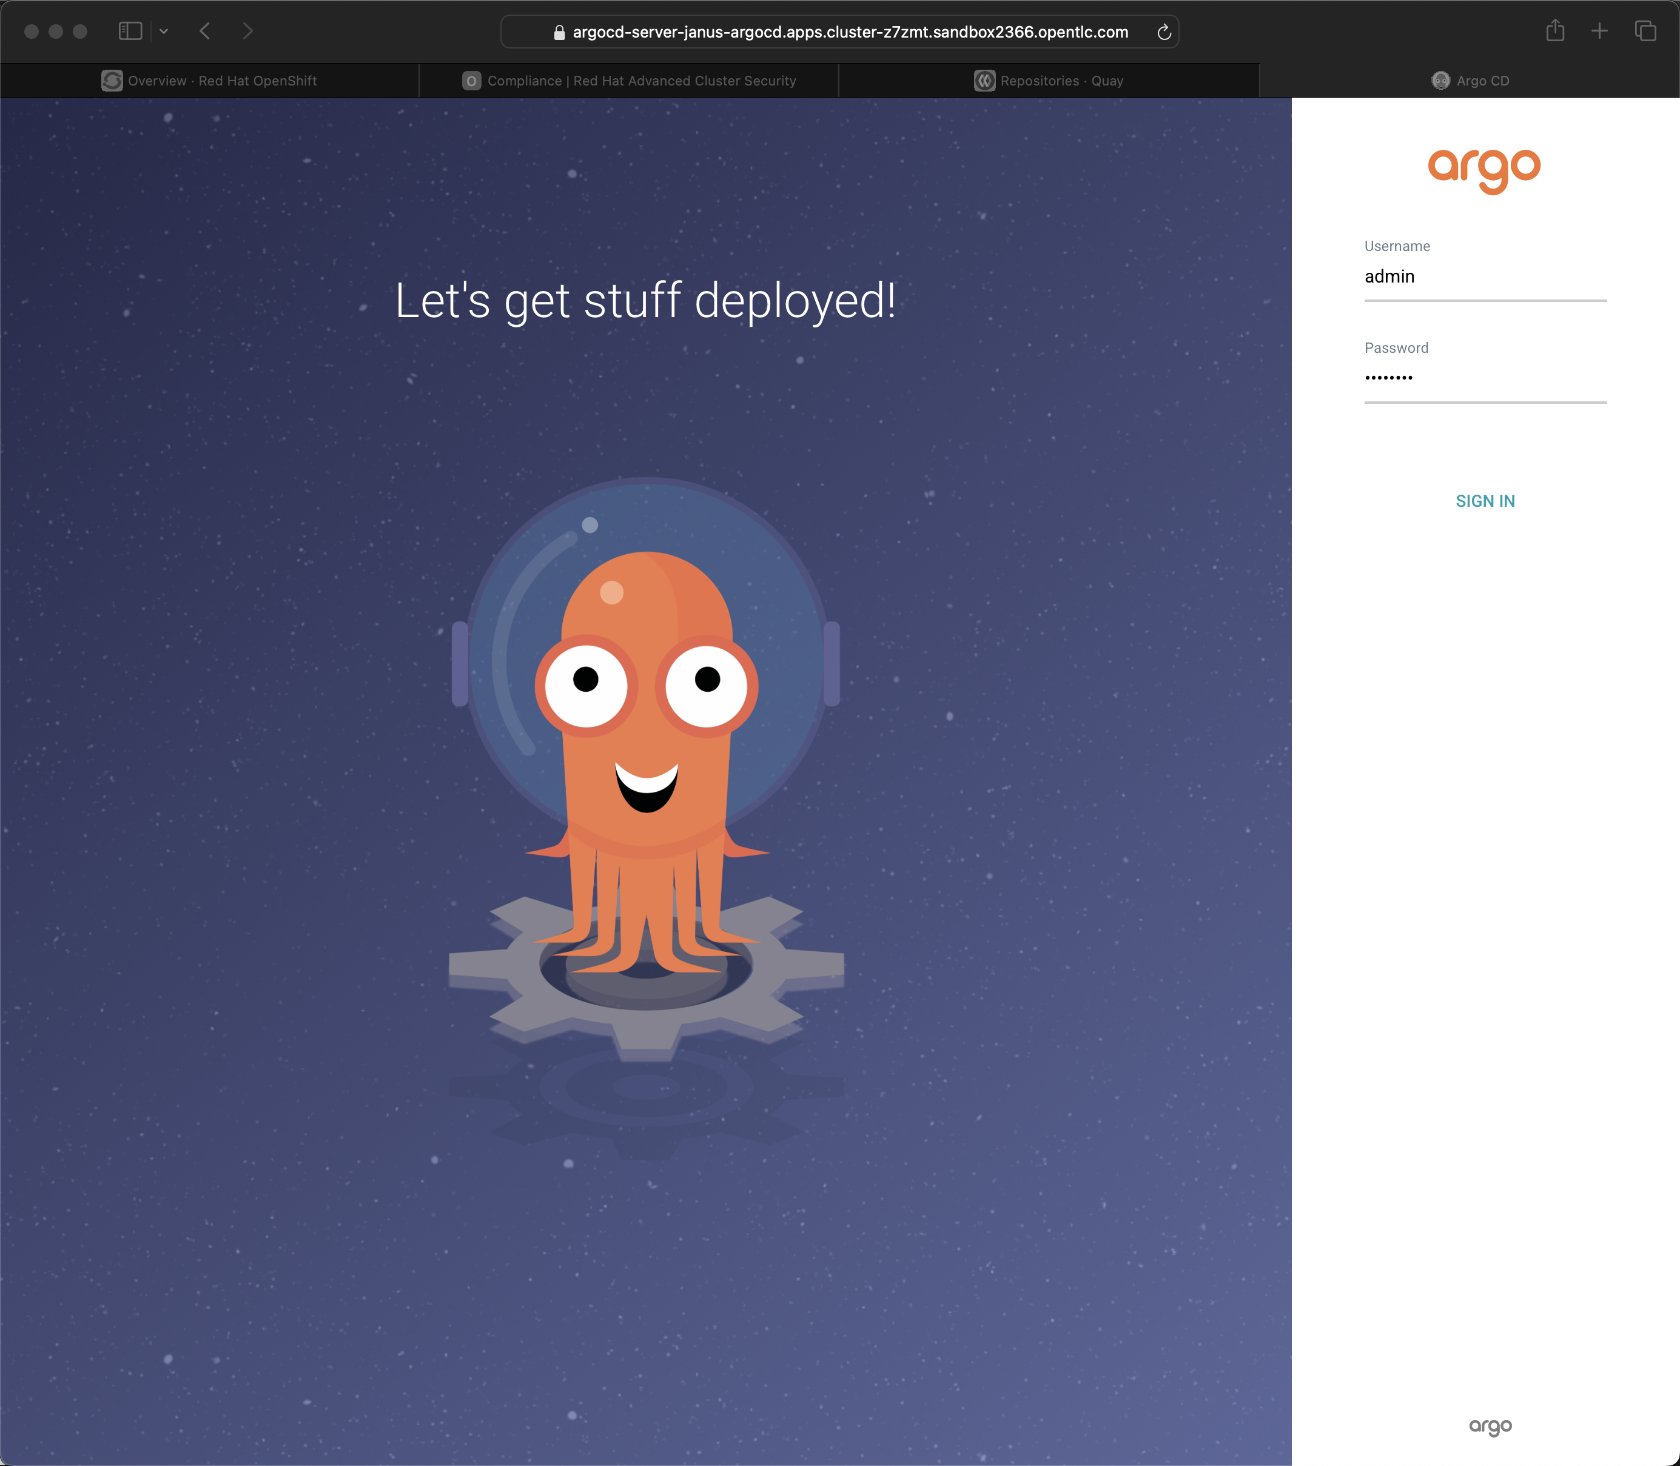Open a new tab with plus icon
Screen dimensions: 1680x1466
pyautogui.click(x=1599, y=31)
